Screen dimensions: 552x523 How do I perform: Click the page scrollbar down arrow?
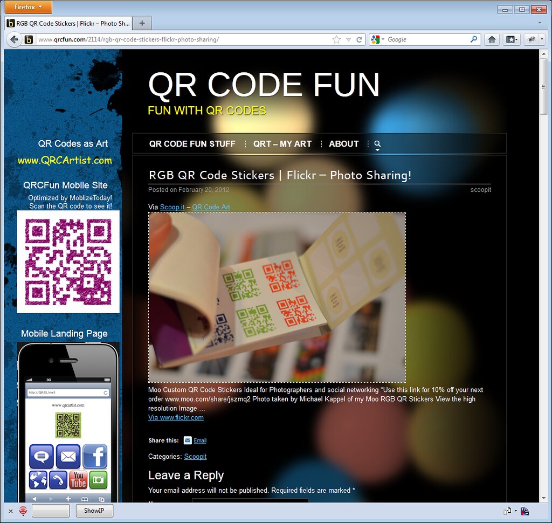coord(543,498)
